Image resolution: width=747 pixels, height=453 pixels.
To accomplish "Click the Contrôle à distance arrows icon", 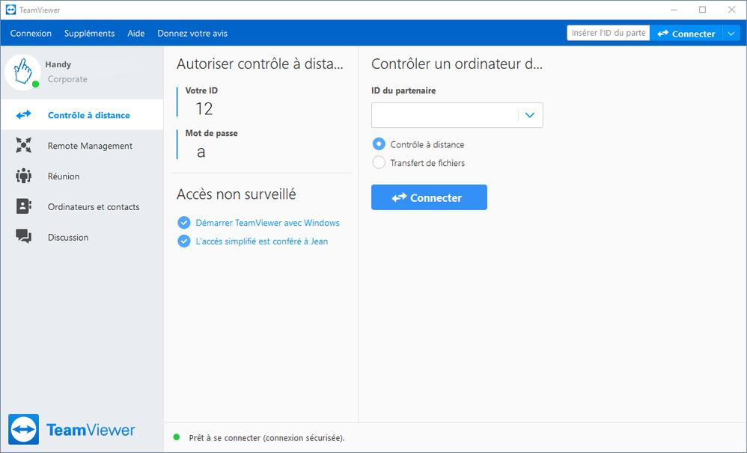I will [x=24, y=115].
